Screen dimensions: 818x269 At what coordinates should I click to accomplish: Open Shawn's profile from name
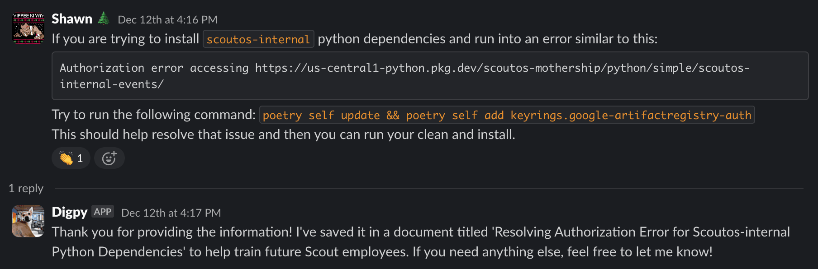(72, 19)
